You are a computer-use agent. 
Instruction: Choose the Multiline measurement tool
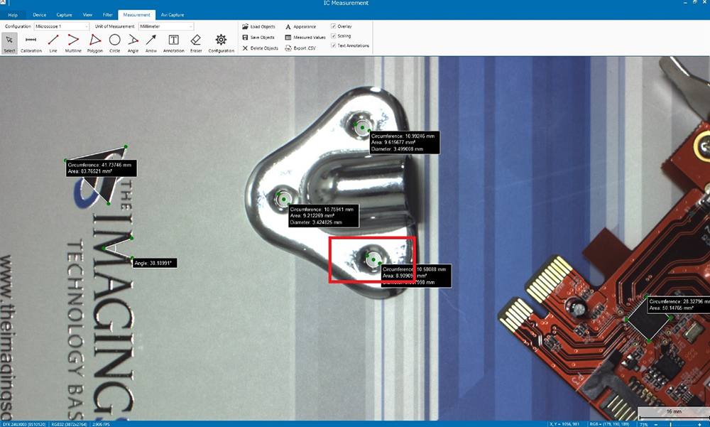tap(73, 43)
